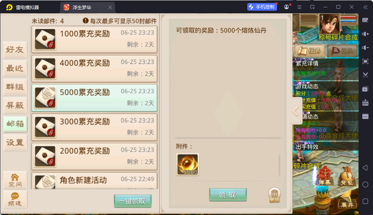
Task: Open the 频道 chat bubble icon
Action: click(x=15, y=199)
